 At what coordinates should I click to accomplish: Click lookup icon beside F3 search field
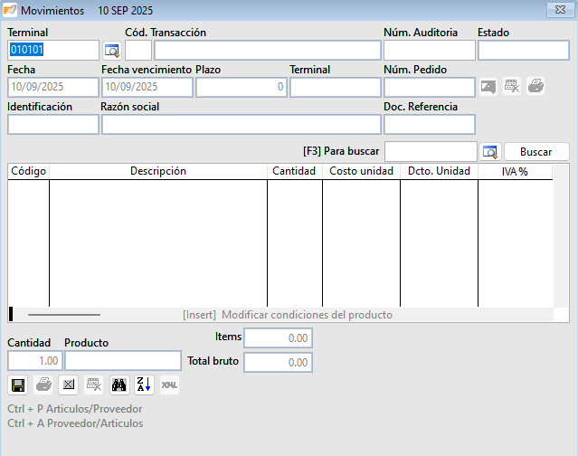click(x=489, y=151)
